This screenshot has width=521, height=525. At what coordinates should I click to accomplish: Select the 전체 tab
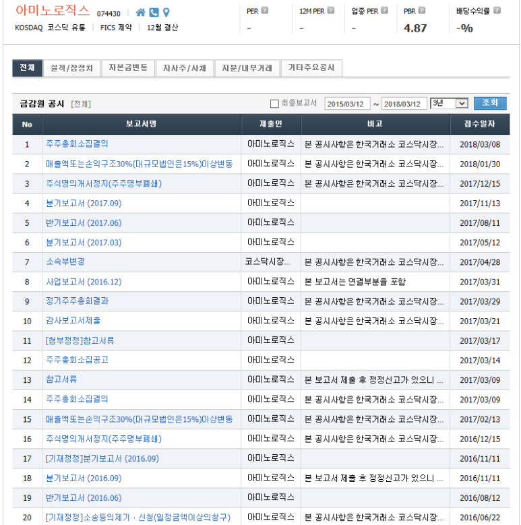click(28, 68)
